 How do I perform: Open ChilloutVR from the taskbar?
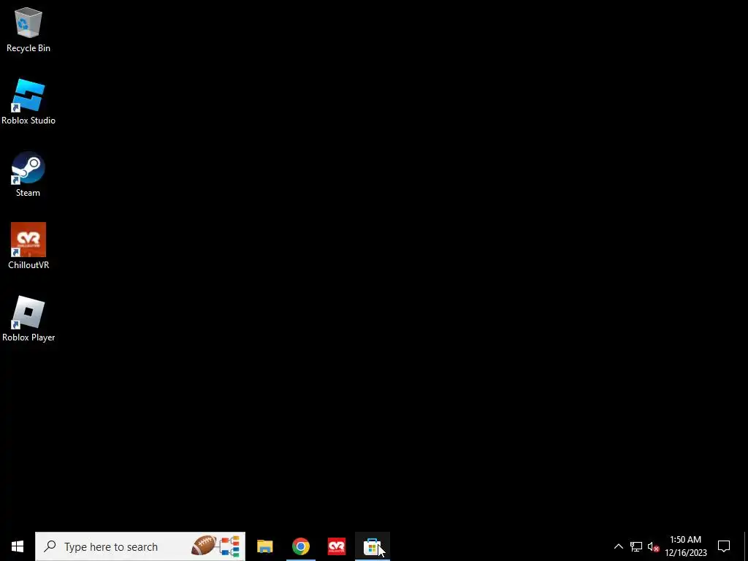pyautogui.click(x=337, y=546)
